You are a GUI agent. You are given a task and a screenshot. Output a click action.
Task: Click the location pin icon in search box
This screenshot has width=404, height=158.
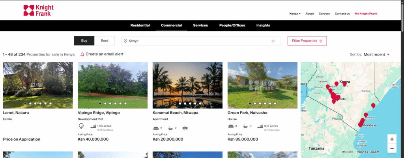tap(125, 41)
